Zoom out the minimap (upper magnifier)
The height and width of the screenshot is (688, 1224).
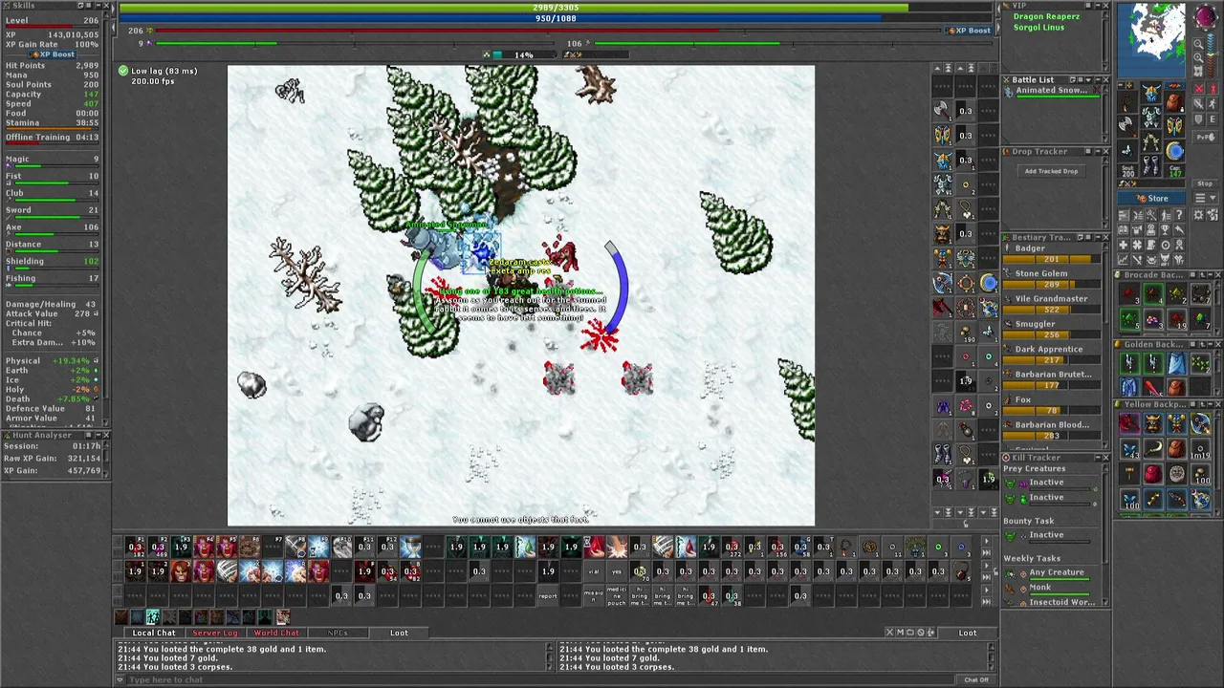point(1198,44)
